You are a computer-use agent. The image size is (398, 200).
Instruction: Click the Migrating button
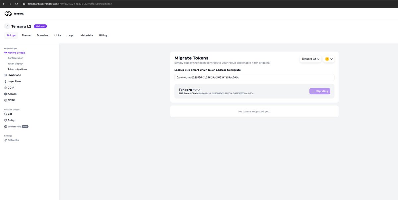click(x=320, y=91)
